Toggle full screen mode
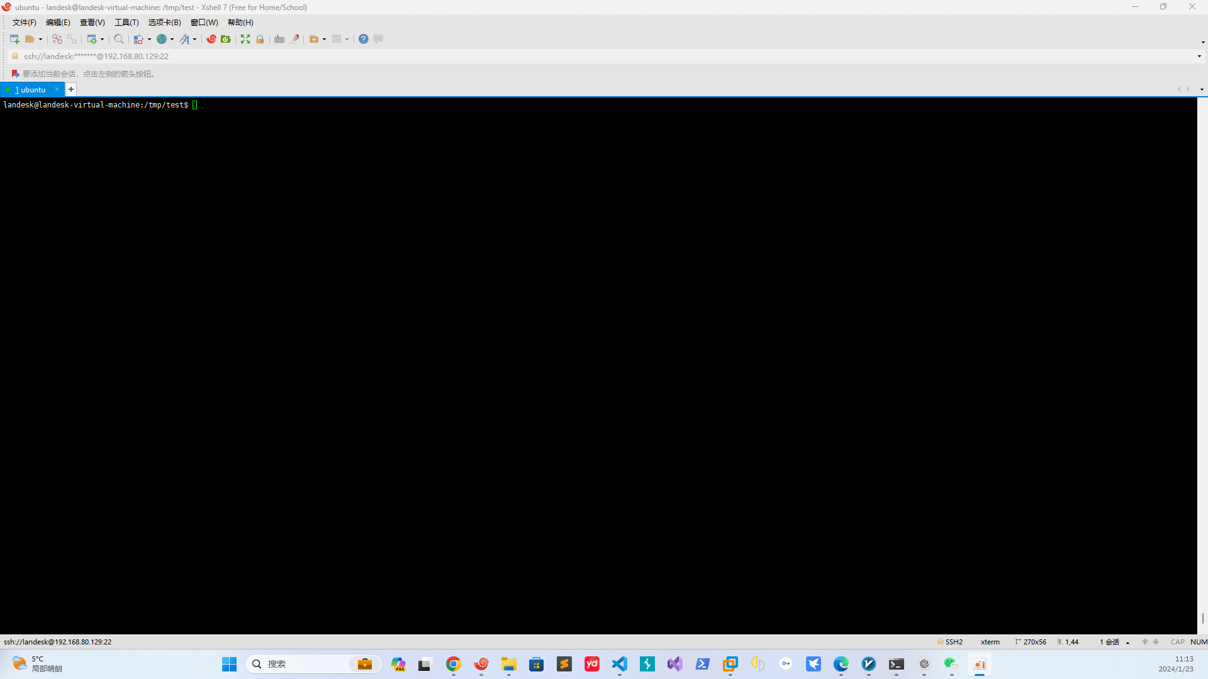This screenshot has height=679, width=1208. [245, 39]
